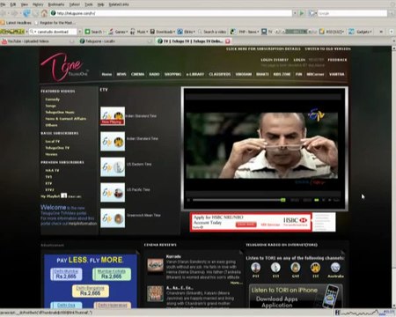Open the address bar history dropdown arrow
Image resolution: width=396 pixels, height=317 pixels.
295,13
